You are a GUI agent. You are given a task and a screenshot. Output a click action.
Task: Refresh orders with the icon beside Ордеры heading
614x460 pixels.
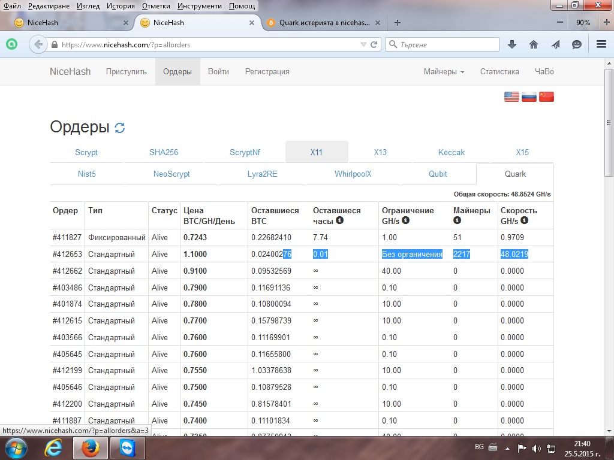tap(120, 128)
